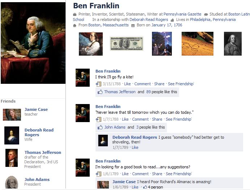Click Jamie Case's friend profile picture
Image resolution: width=250 pixels, height=190 pixels.
[12, 115]
